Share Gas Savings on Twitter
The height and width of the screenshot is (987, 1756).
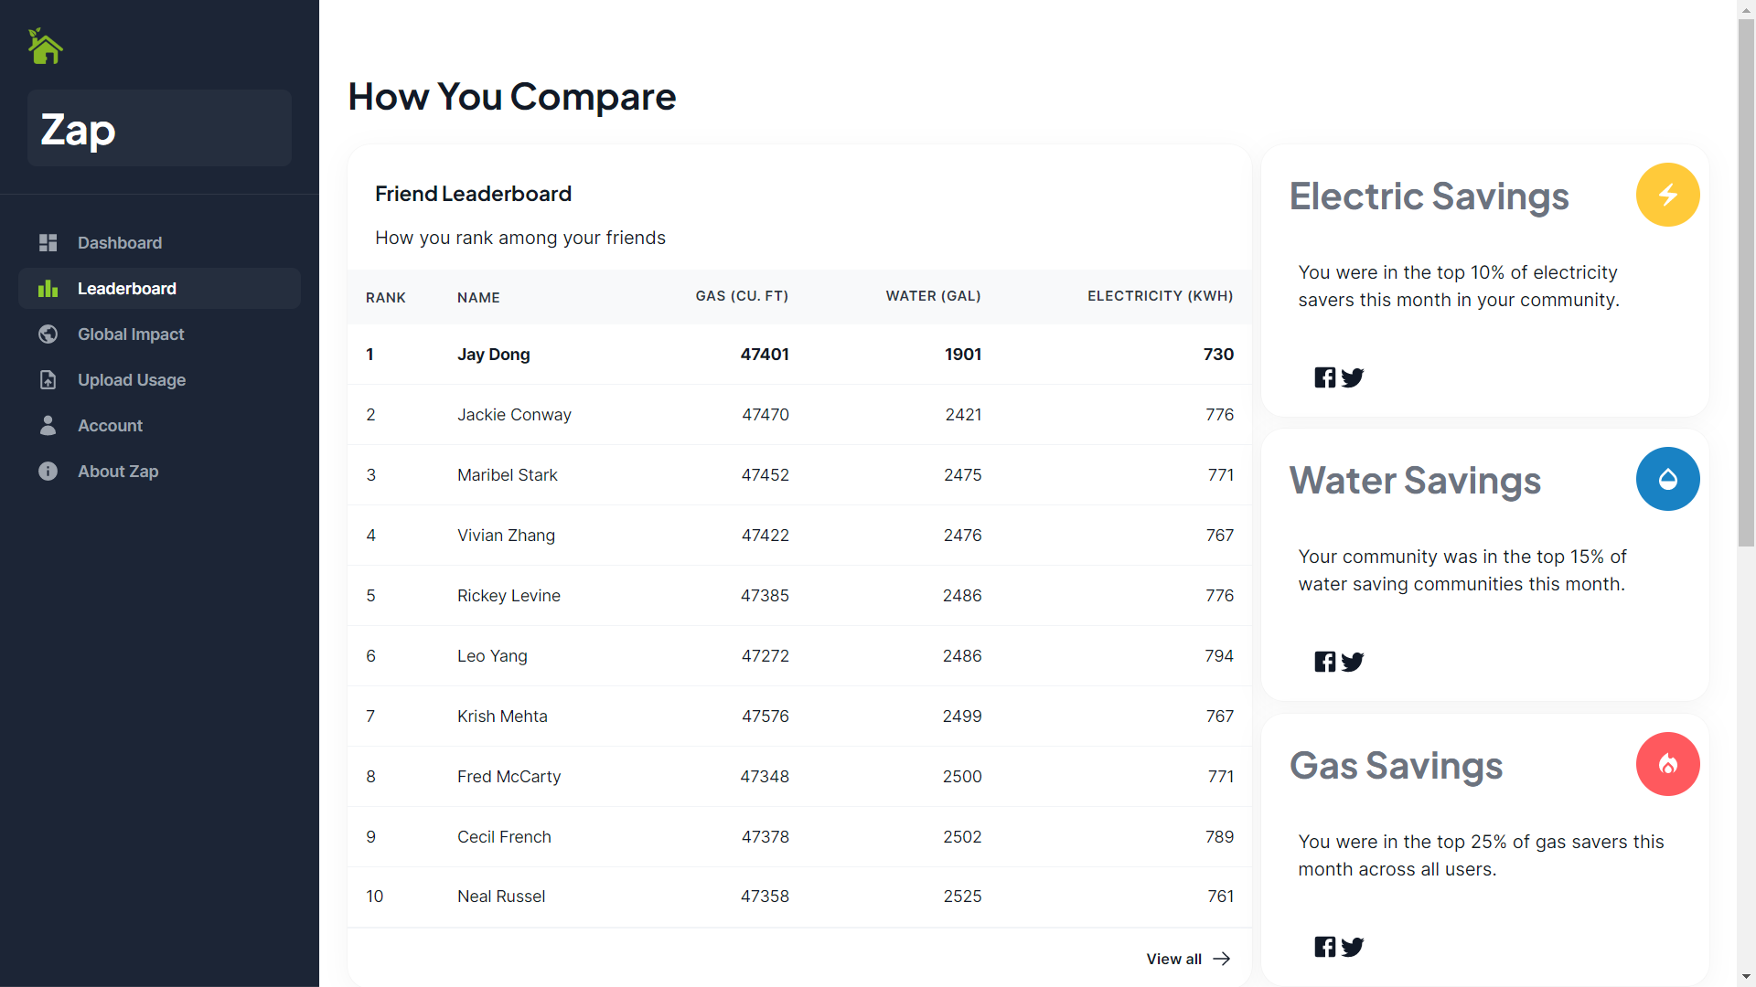[x=1353, y=947]
